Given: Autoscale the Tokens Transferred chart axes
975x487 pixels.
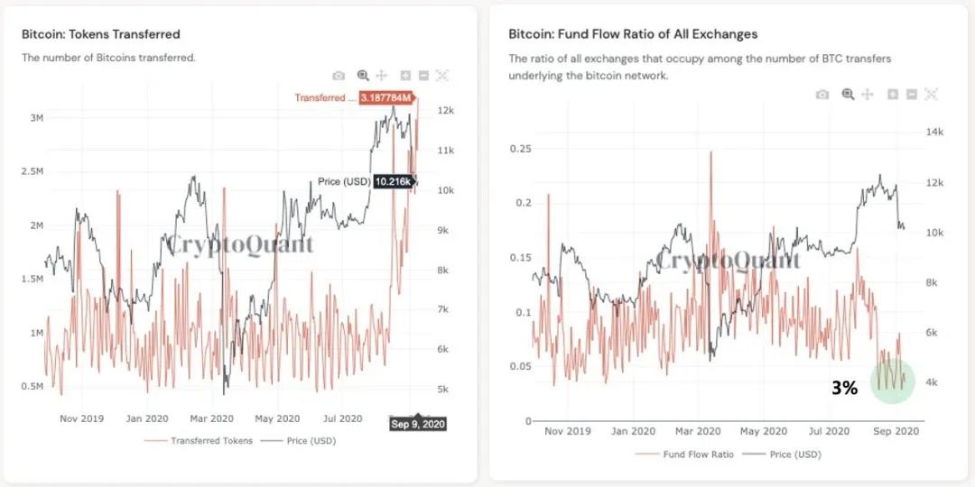Looking at the screenshot, I should (442, 76).
